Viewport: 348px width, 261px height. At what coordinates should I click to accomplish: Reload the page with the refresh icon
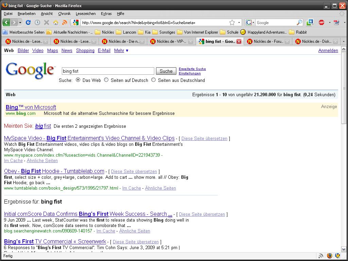[28, 22]
